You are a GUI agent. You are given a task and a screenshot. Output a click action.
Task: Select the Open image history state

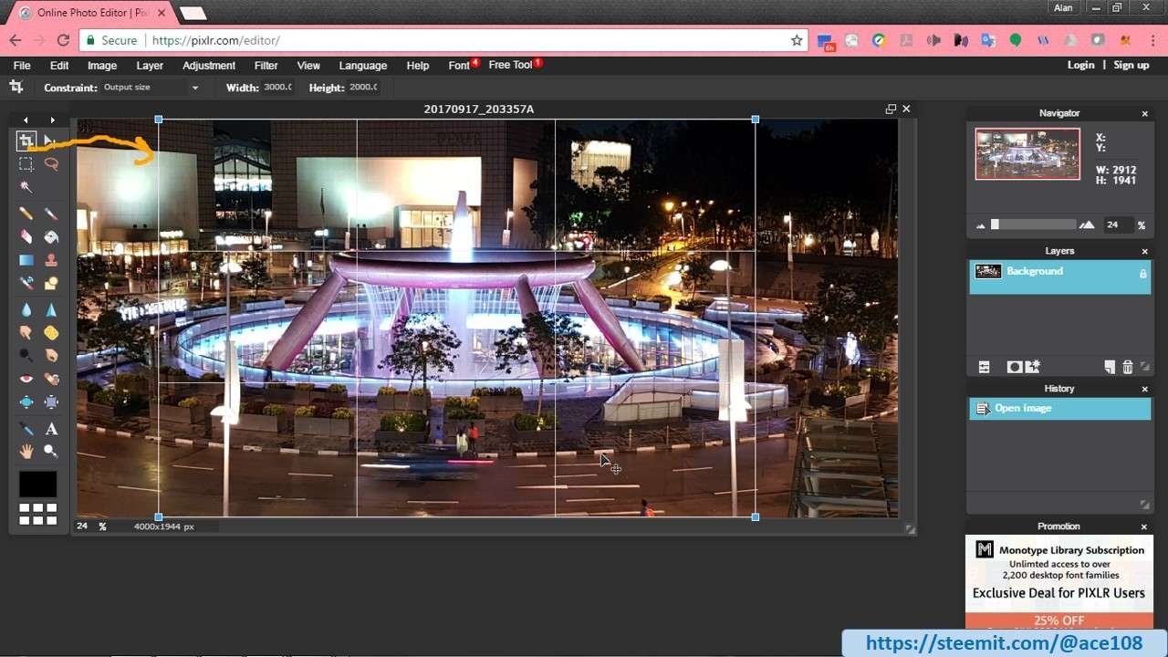coord(1059,409)
